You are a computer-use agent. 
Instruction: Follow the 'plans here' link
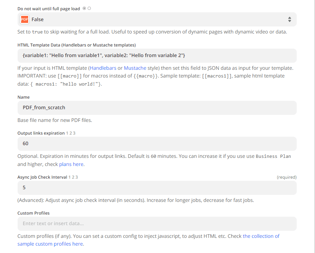point(71,164)
